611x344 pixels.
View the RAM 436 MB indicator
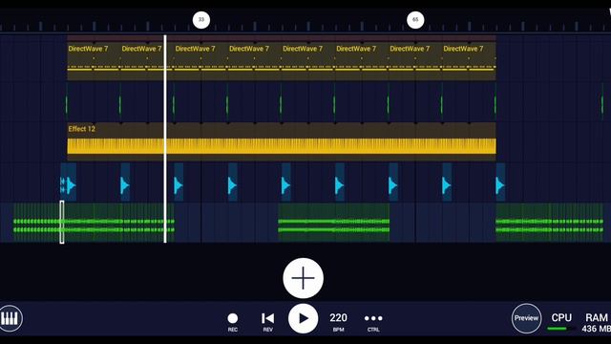[x=596, y=323]
